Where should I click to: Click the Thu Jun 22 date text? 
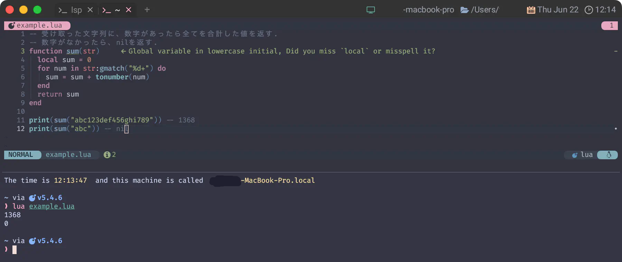[x=558, y=10]
